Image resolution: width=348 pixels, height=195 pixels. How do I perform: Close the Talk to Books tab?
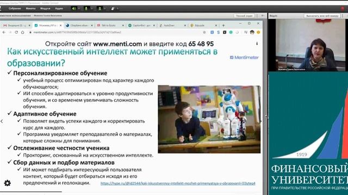pyautogui.click(x=123, y=25)
